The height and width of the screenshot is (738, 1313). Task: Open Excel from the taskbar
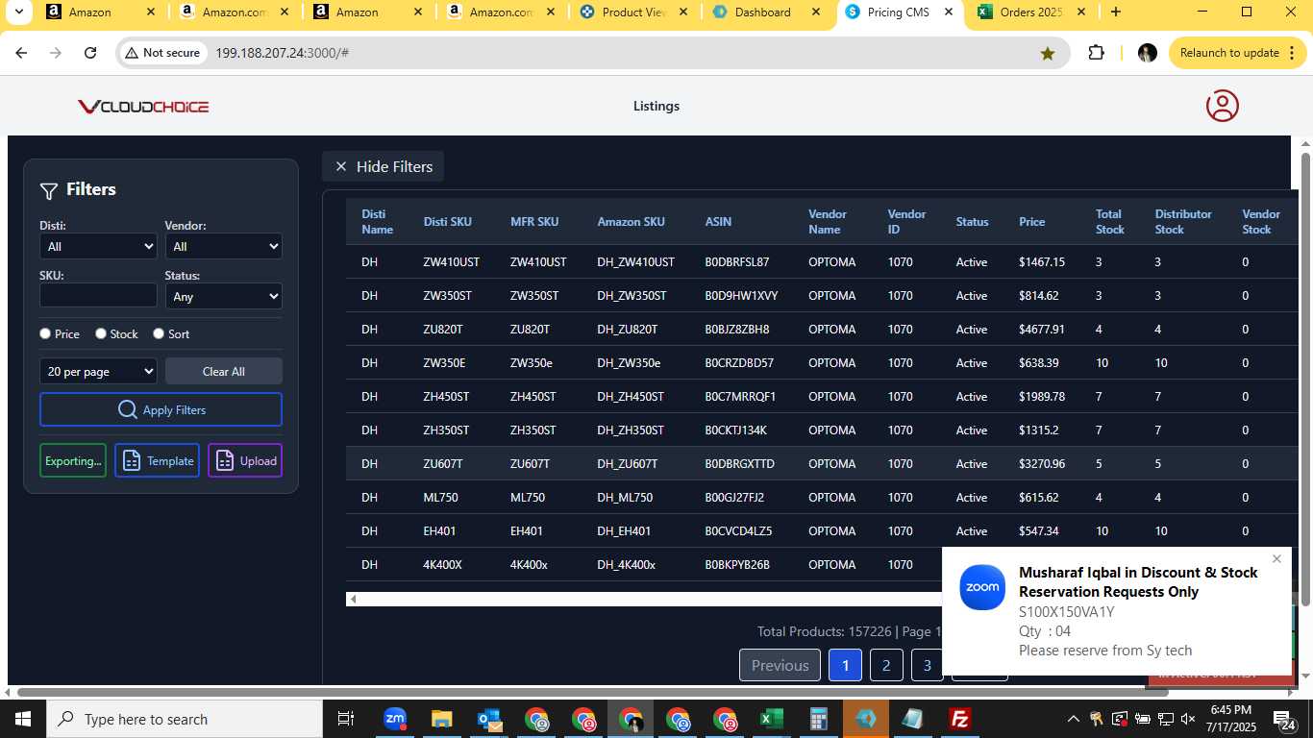771,719
